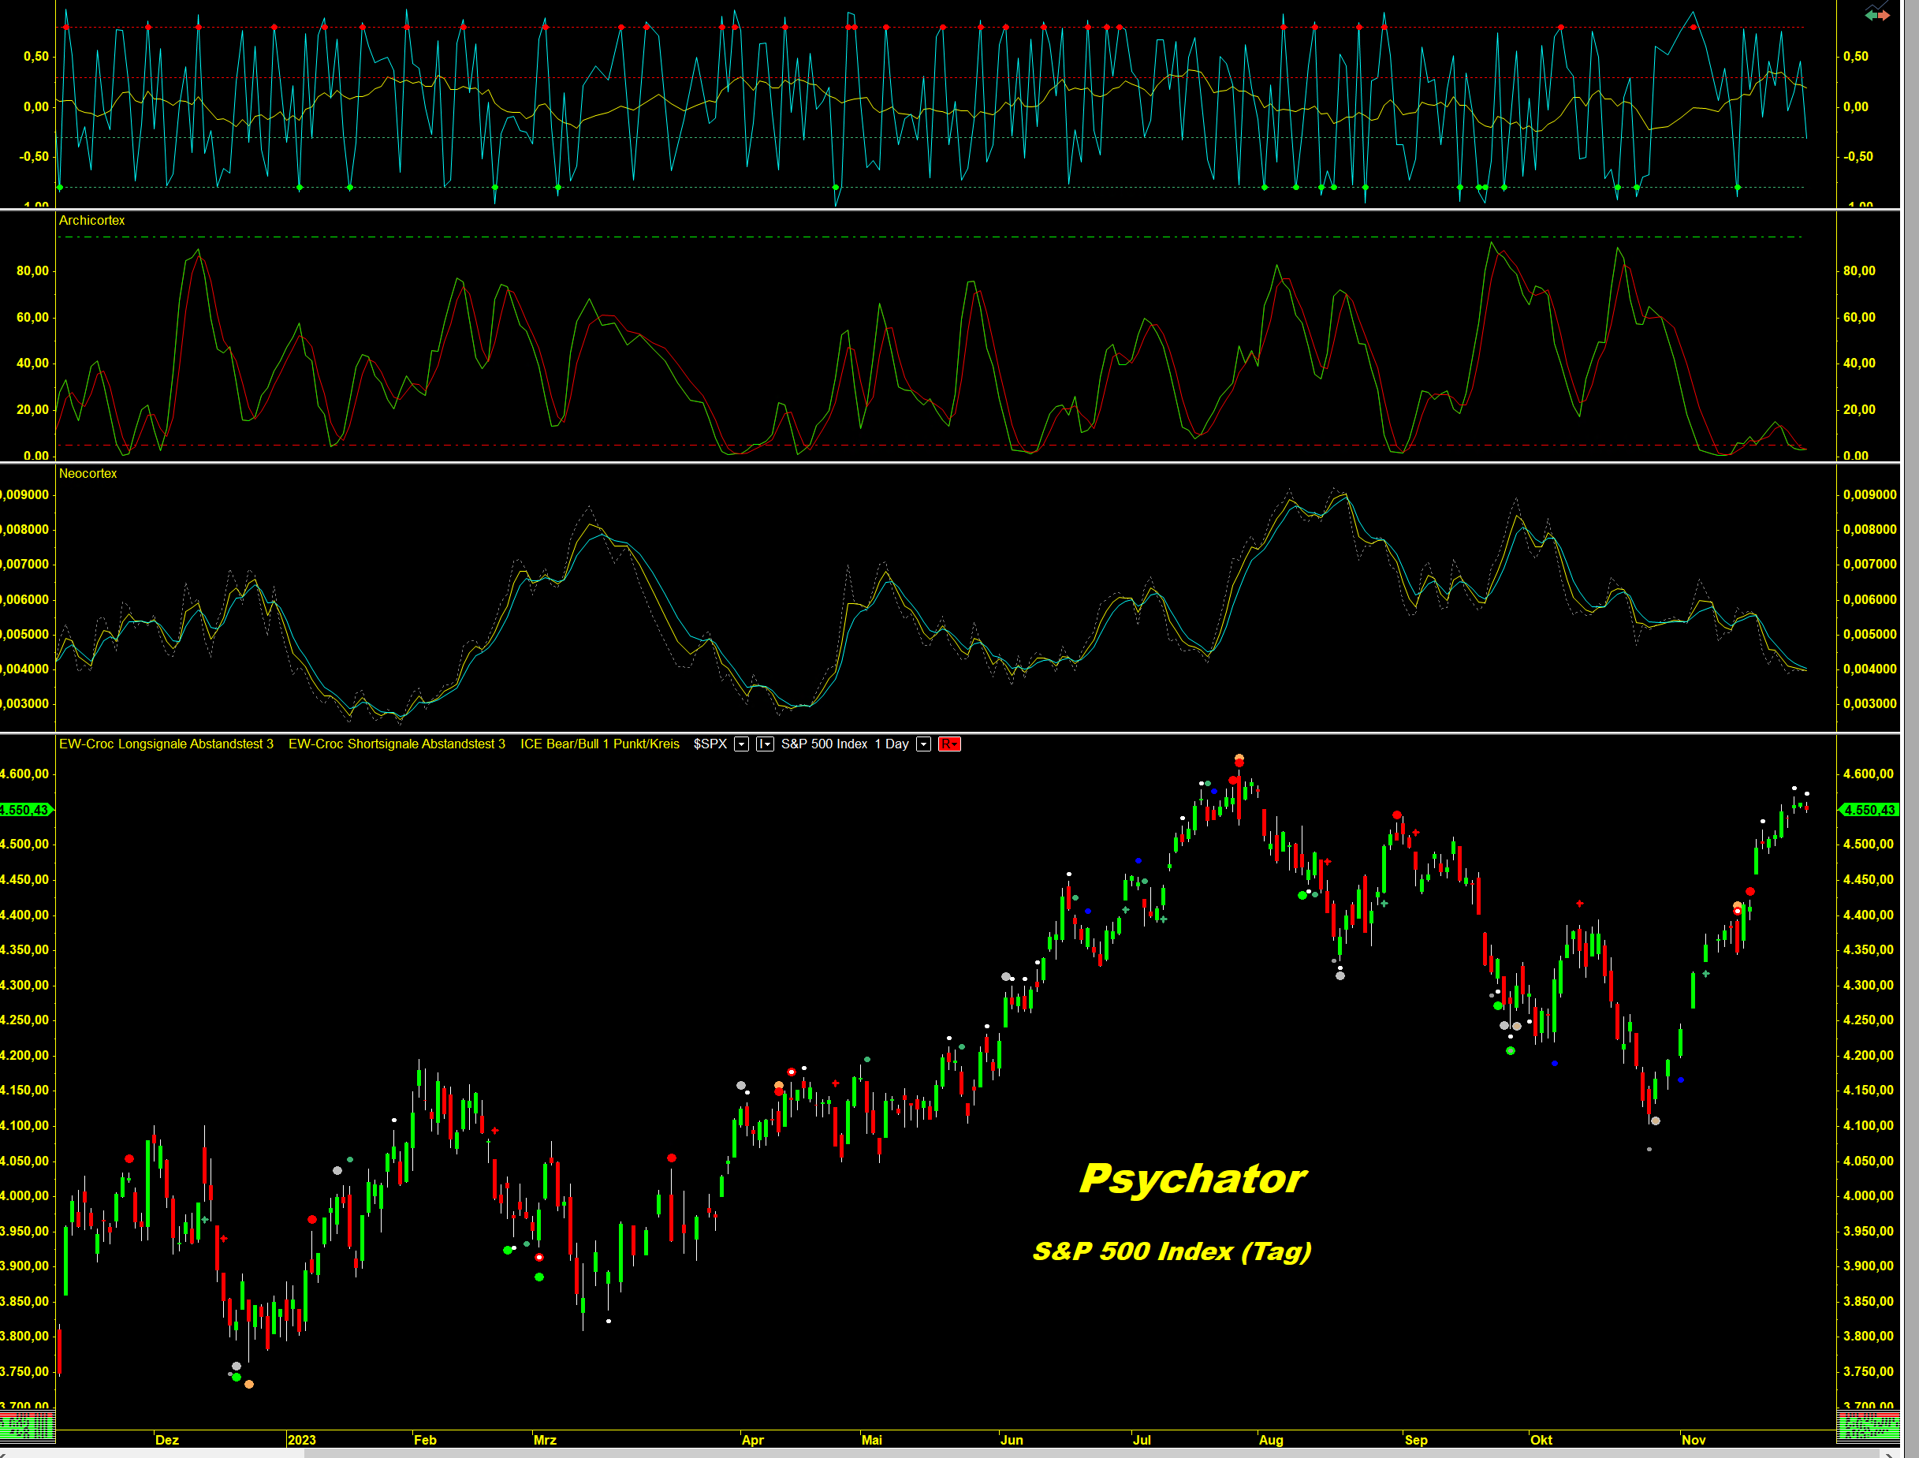Click the bottom-left green/red volume icon
The height and width of the screenshot is (1458, 1919).
27,1426
